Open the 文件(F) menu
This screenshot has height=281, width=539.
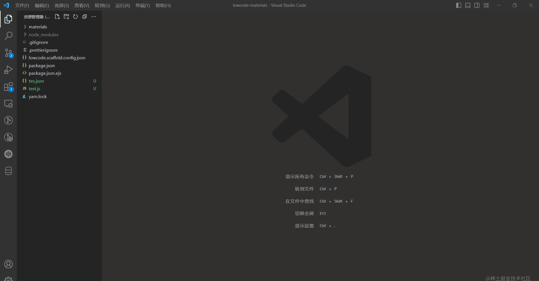click(x=22, y=5)
